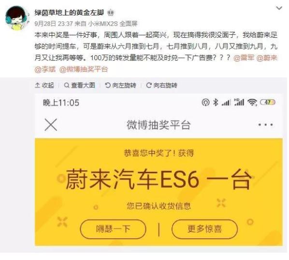The image size is (289, 260).
Task: Open the @蔚来 mention
Action: pyautogui.click(x=267, y=58)
